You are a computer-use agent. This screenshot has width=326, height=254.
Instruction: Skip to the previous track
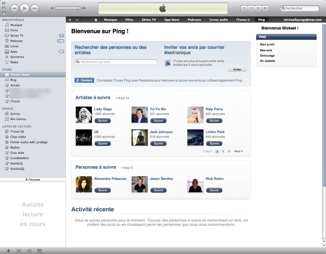[15, 9]
